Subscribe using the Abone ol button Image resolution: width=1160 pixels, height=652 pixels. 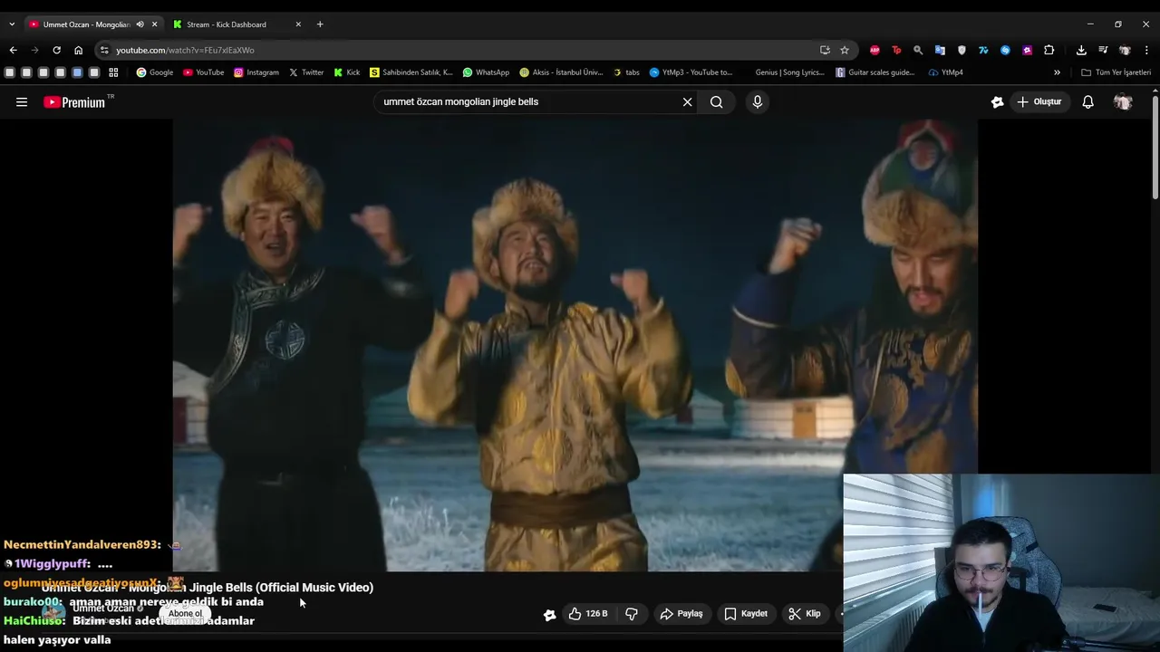(x=186, y=614)
